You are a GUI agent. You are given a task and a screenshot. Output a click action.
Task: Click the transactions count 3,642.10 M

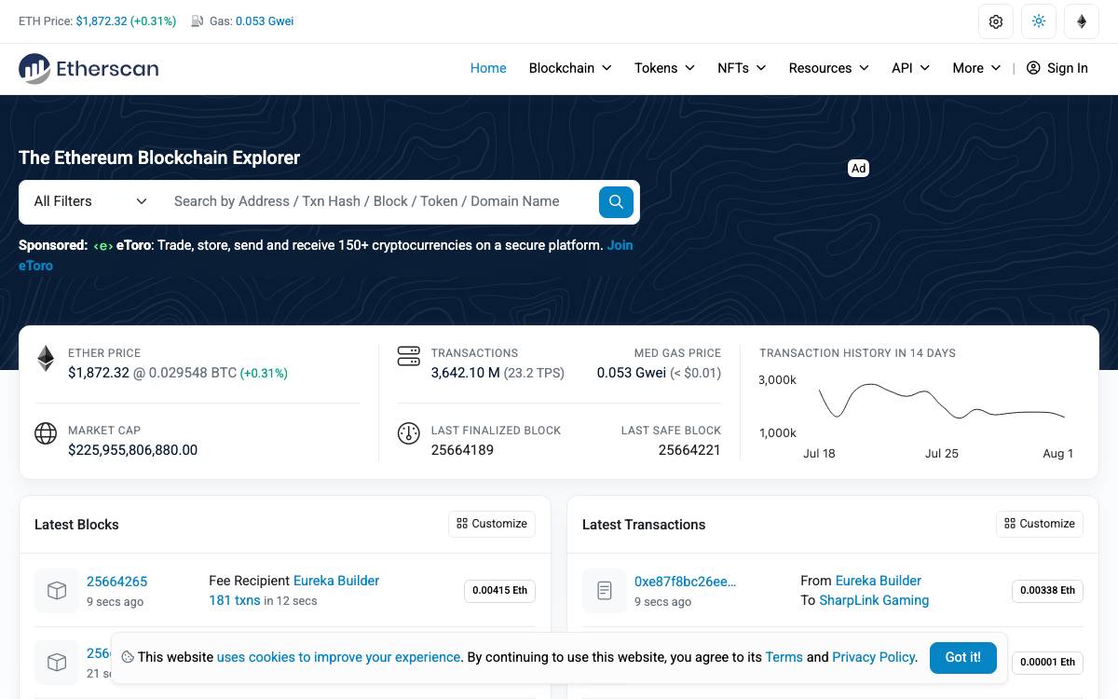point(465,373)
